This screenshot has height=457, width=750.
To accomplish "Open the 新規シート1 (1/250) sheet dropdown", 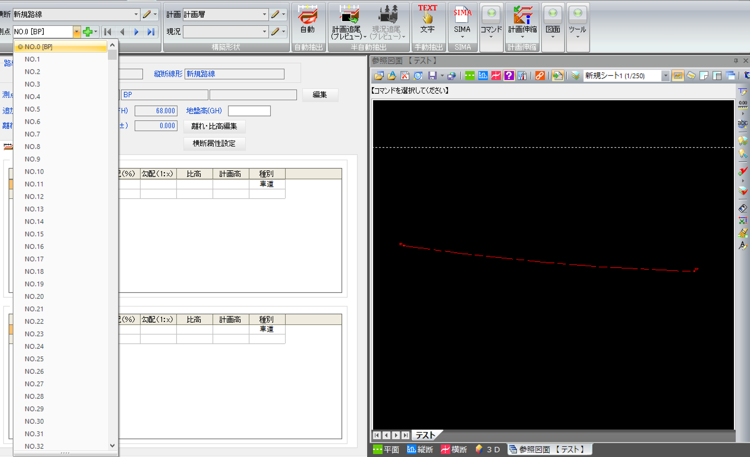I will tap(666, 76).
